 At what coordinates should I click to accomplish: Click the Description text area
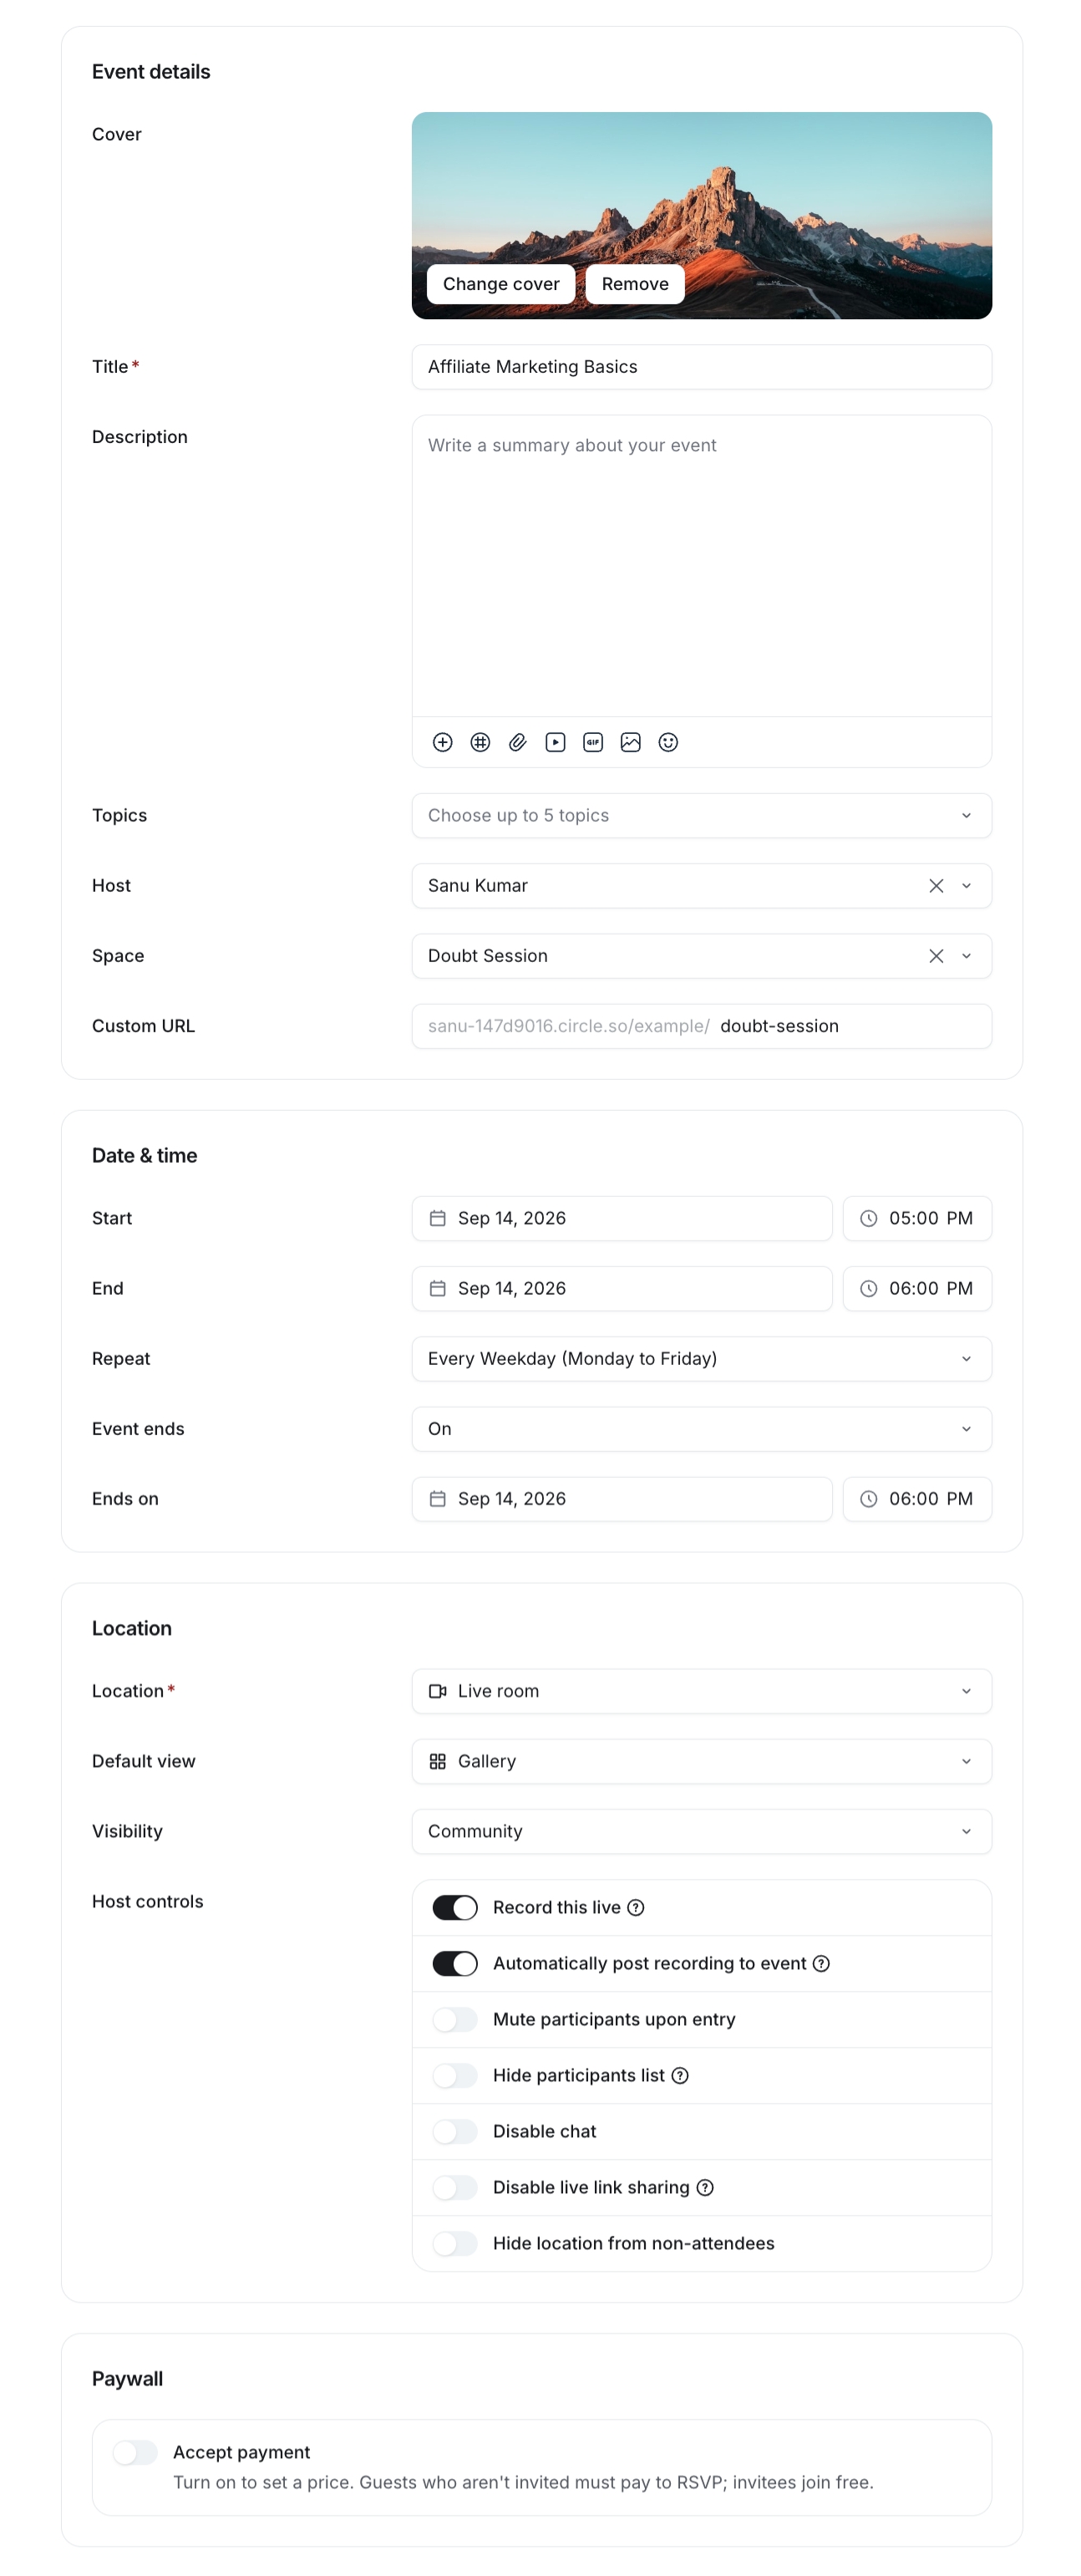point(702,566)
